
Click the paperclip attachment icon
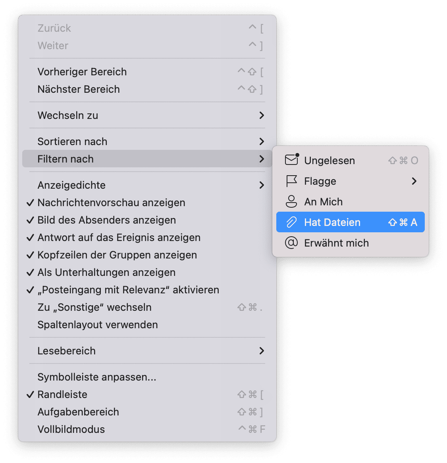(x=291, y=222)
